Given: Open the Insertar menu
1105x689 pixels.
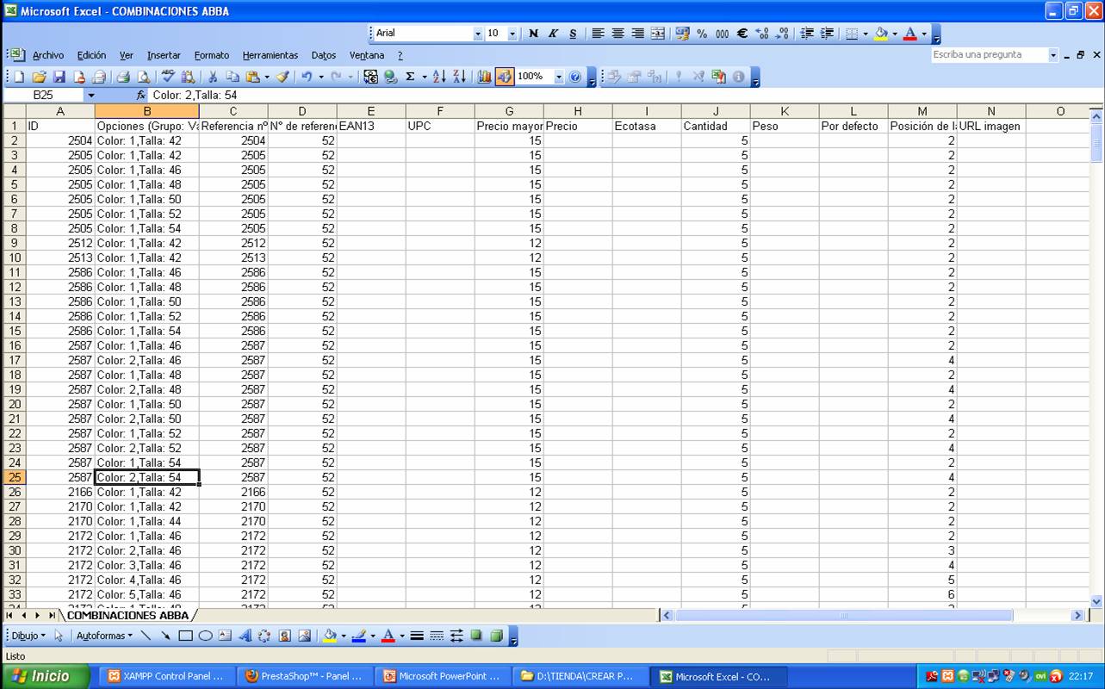Looking at the screenshot, I should click(164, 55).
